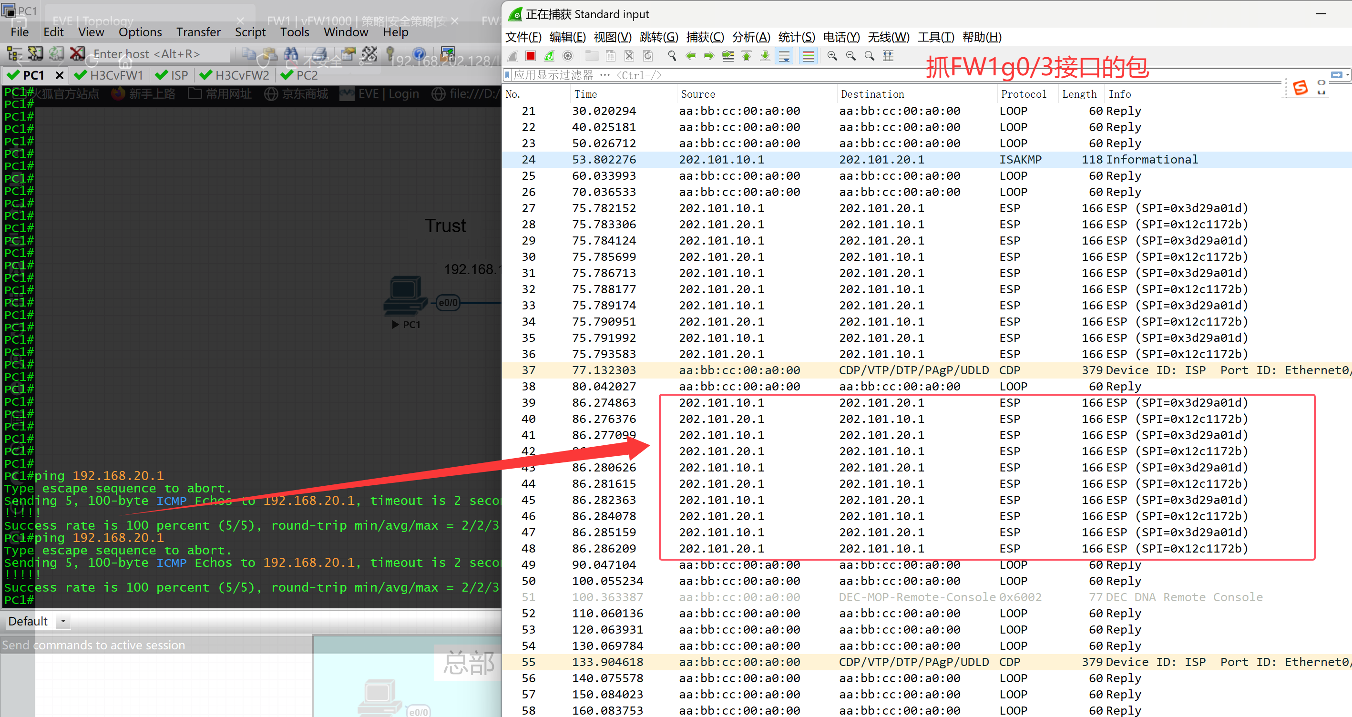Select ISAKMP Informational packet 24
The width and height of the screenshot is (1352, 717).
pos(892,160)
